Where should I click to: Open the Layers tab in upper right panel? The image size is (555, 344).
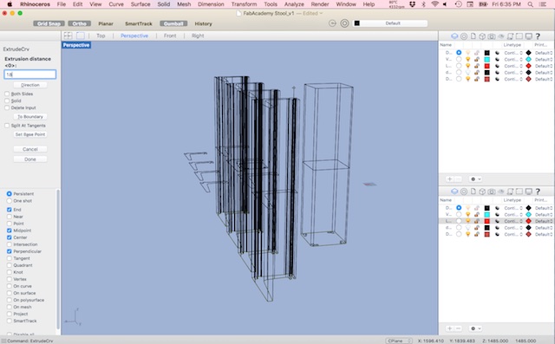[454, 36]
